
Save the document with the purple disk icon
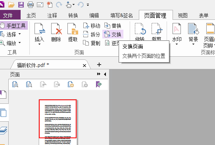click(x=21, y=5)
